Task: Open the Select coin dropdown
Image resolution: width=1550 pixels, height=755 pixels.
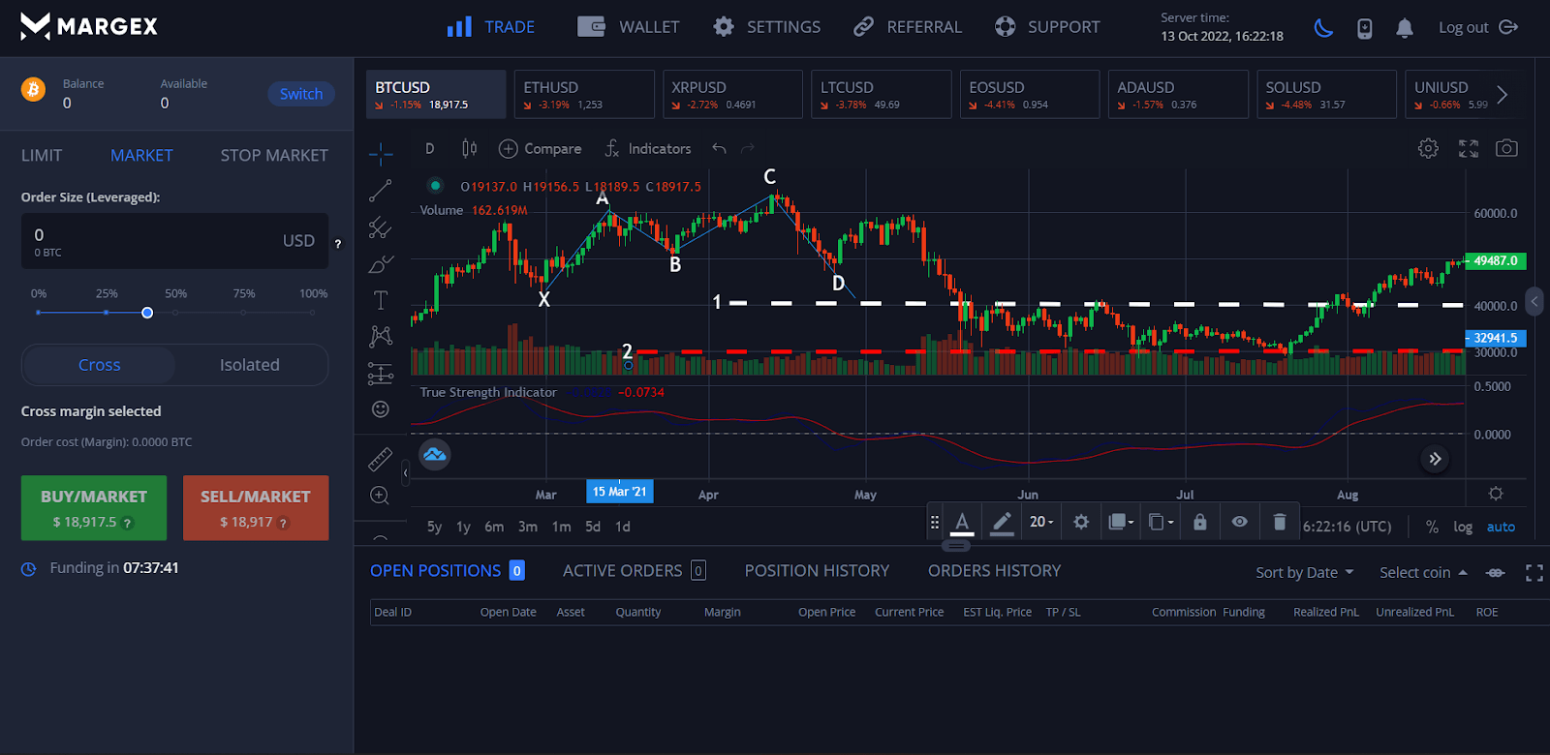Action: [x=1423, y=573]
